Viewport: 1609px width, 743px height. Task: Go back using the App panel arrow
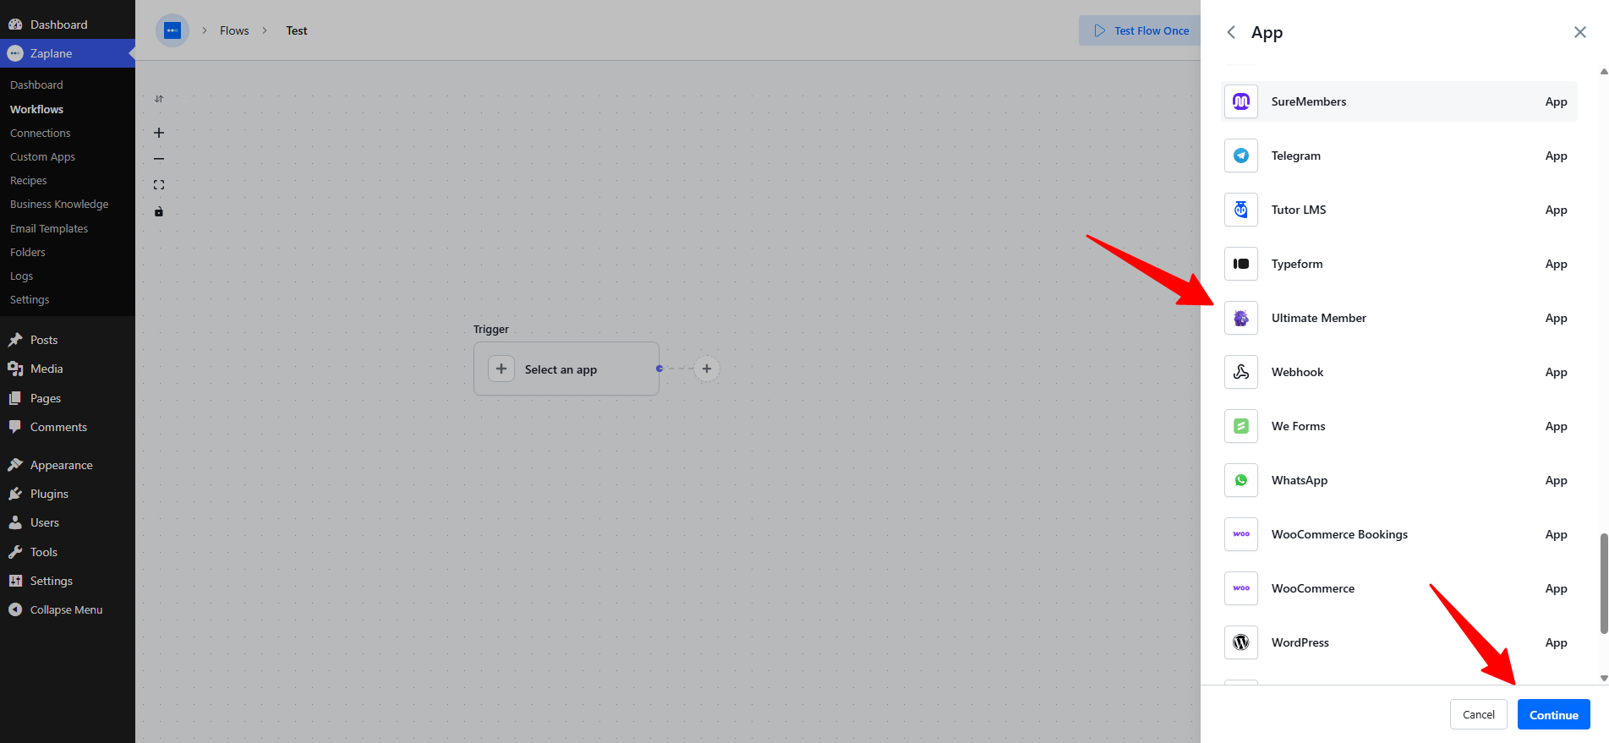click(x=1231, y=32)
